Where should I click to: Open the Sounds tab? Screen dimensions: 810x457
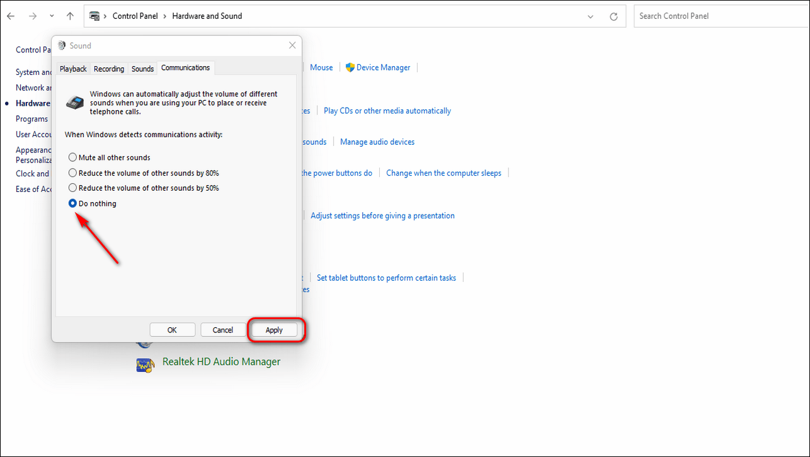pos(142,69)
